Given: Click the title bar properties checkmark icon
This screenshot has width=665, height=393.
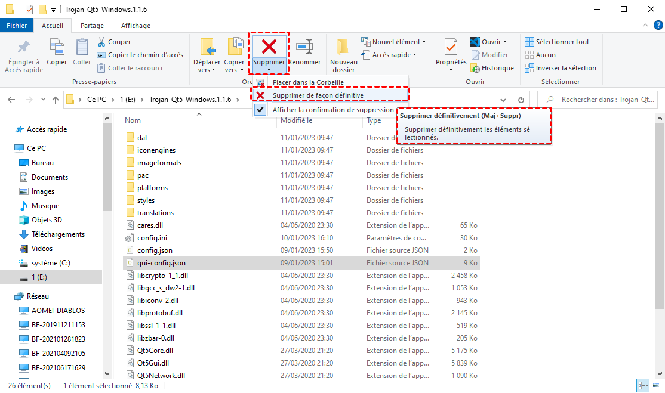Looking at the screenshot, I should tap(29, 10).
